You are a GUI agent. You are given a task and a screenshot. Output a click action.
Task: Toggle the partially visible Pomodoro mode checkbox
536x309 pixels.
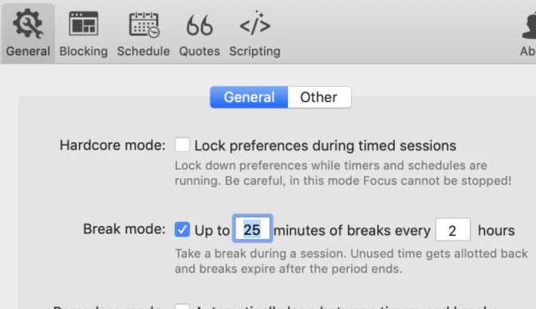(182, 306)
